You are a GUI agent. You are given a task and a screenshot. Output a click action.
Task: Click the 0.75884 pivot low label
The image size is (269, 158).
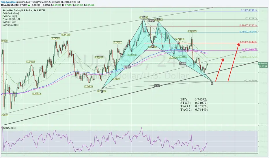click(x=182, y=57)
